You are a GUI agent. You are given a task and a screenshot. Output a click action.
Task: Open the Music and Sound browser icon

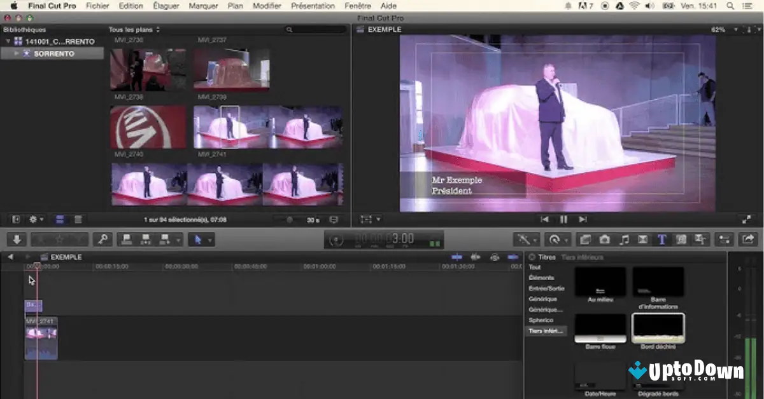[x=624, y=239]
